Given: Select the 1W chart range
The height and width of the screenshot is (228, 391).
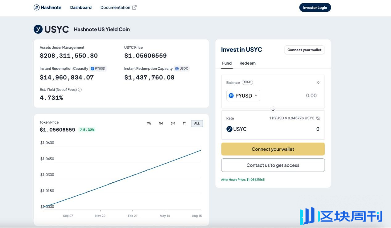Looking at the screenshot, I should (149, 124).
